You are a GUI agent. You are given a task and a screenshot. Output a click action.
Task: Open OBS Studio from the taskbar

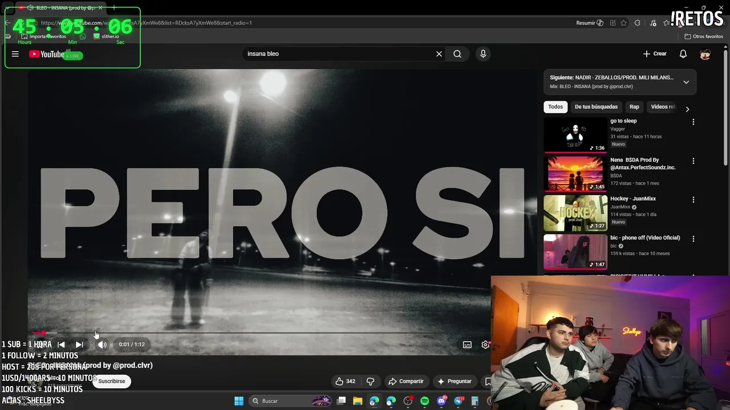tap(408, 401)
